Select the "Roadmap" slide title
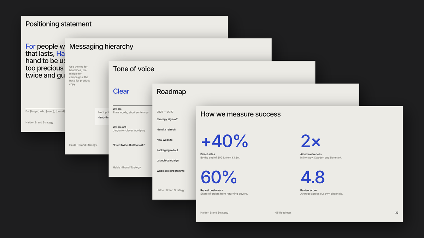Screen dimensions: 424x238 tap(171, 92)
